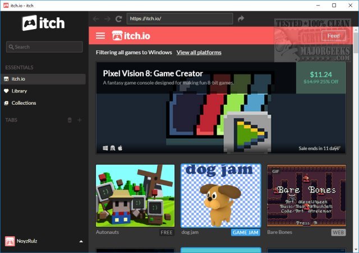The image size is (359, 253).
Task: Open Pixel Vision 8: Game Creator title
Action: click(x=153, y=73)
